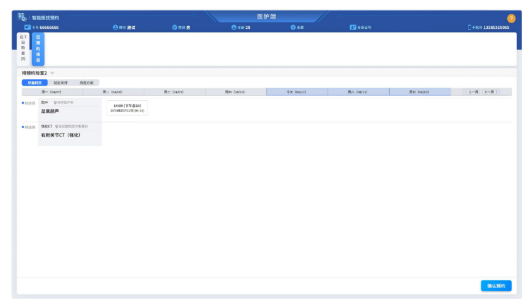Go to previous week (上一周)
The width and height of the screenshot is (531, 305).
[471, 92]
